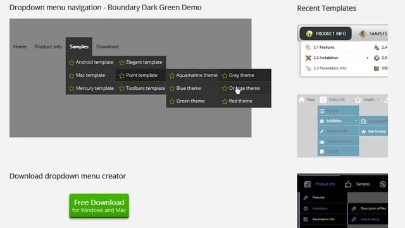The image size is (405, 228).
Task: Click the star icon beside Toolbars template
Action: pyautogui.click(x=121, y=89)
